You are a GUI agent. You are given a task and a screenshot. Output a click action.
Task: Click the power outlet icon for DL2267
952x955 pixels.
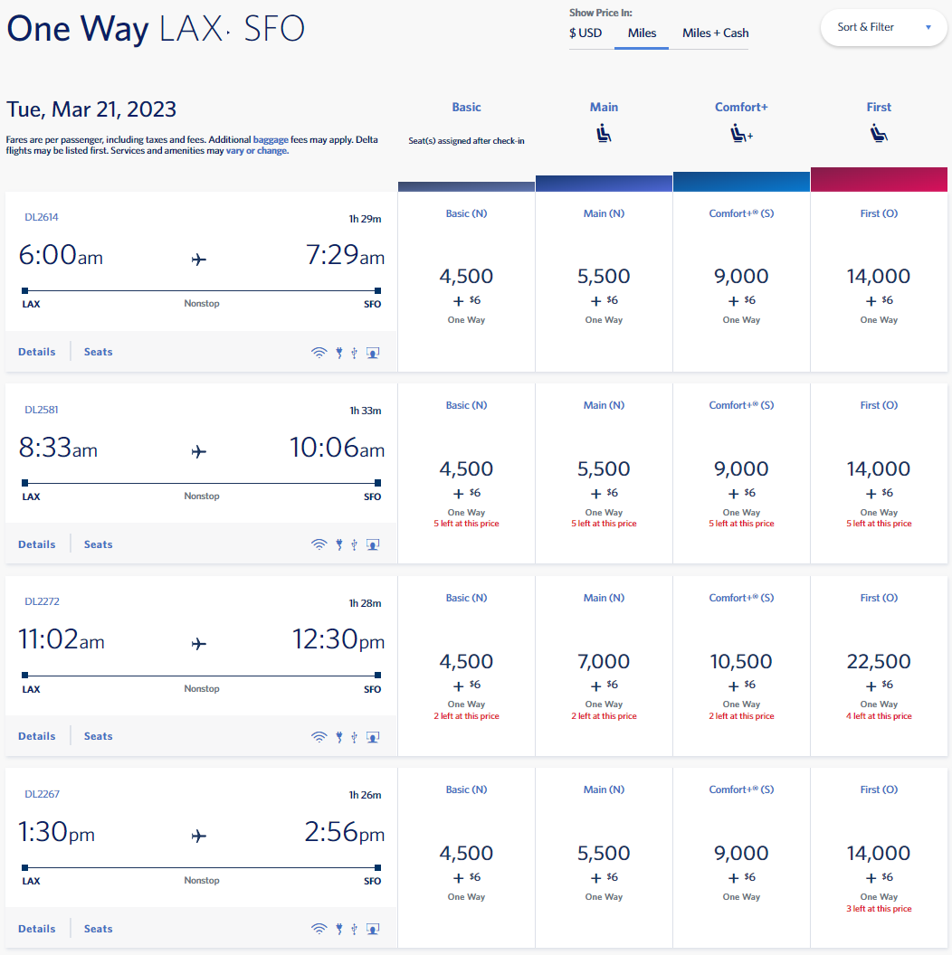339,929
